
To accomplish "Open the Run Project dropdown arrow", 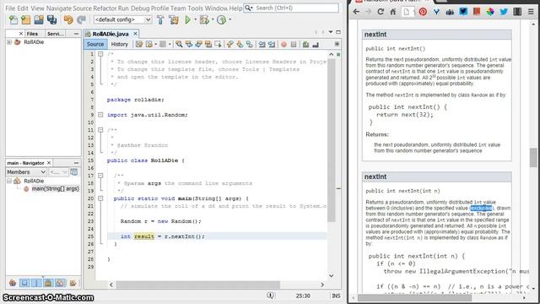I will tap(195, 19).
